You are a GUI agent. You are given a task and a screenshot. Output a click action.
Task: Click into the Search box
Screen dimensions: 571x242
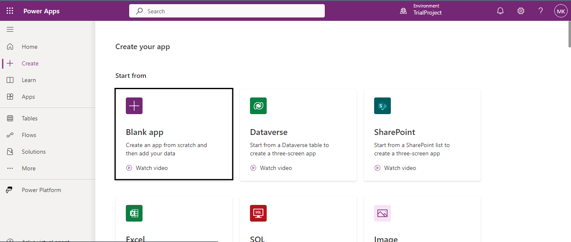[x=227, y=11]
